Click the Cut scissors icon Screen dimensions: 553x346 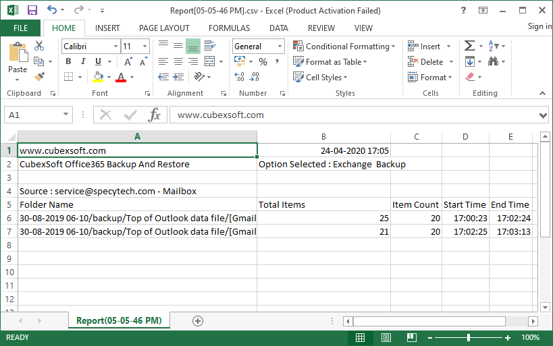(x=39, y=47)
